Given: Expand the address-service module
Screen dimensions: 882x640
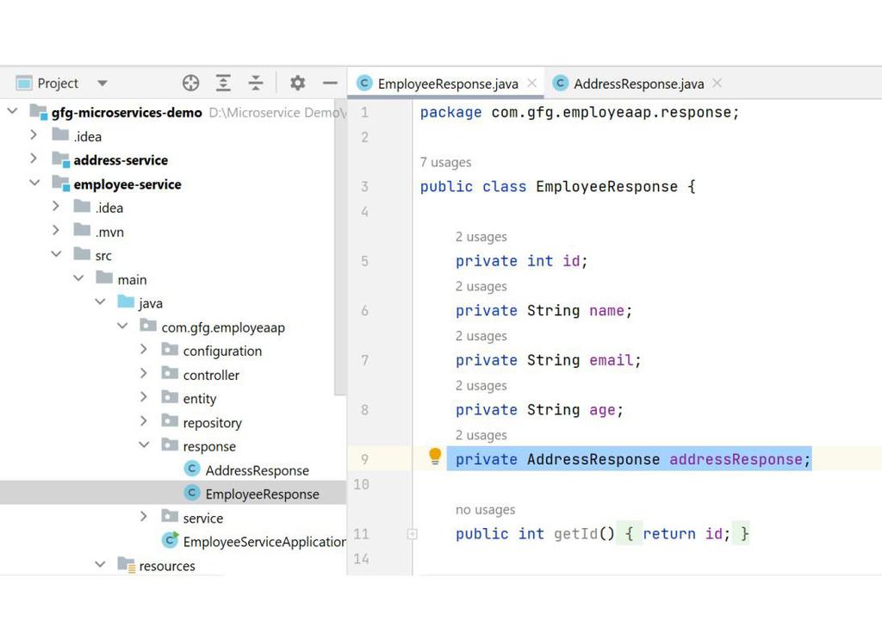Looking at the screenshot, I should [34, 158].
